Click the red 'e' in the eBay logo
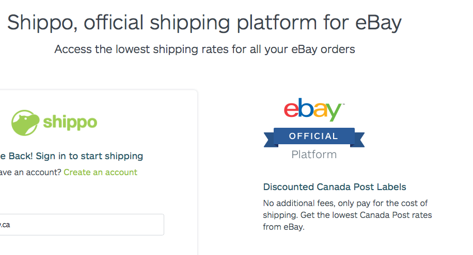The height and width of the screenshot is (255, 473). 291,109
